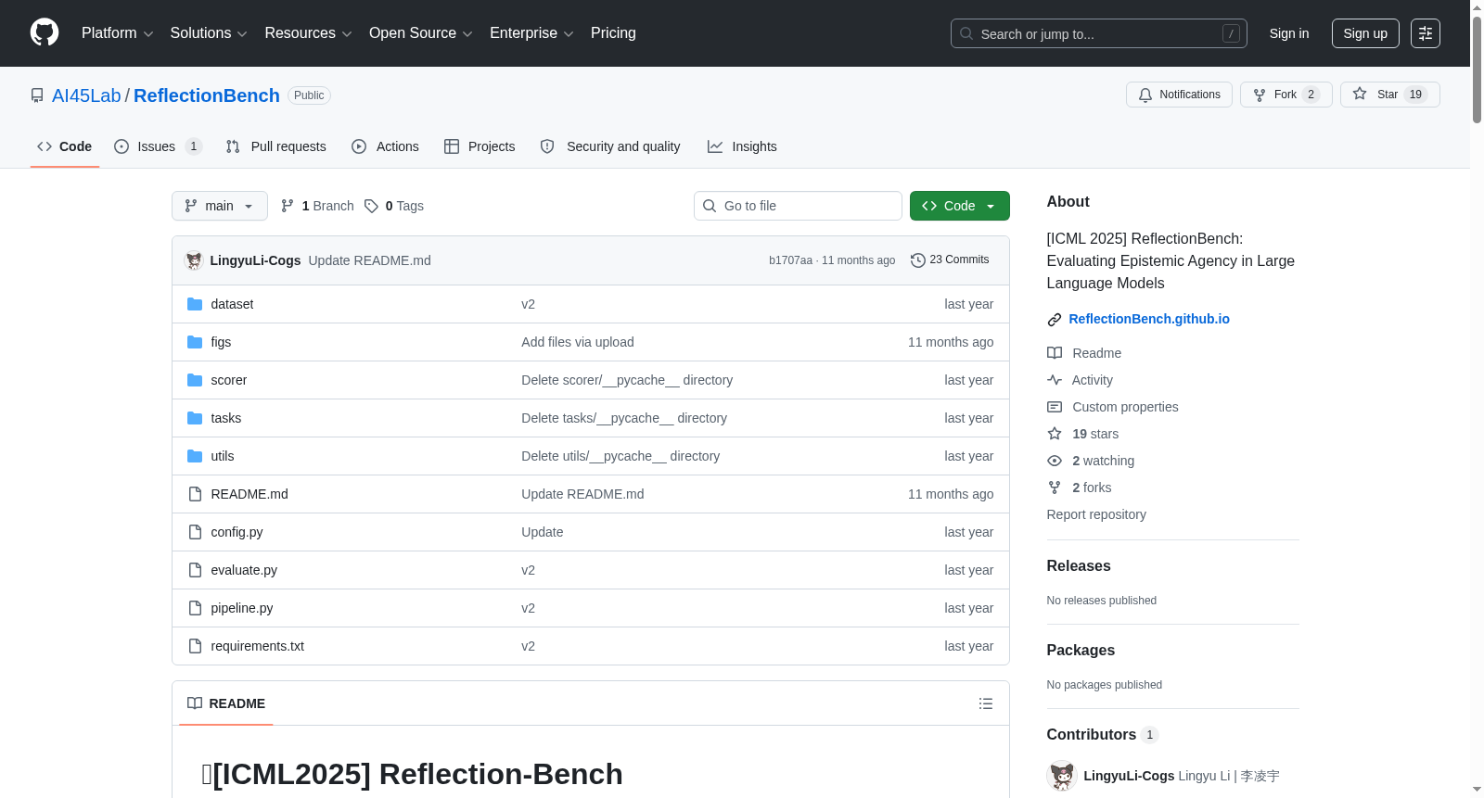
Task: Open the AI45Lab organization link
Action: point(86,95)
